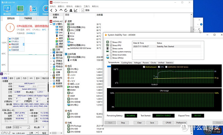Go forward in AIDA64 toolbar

tap(56, 10)
